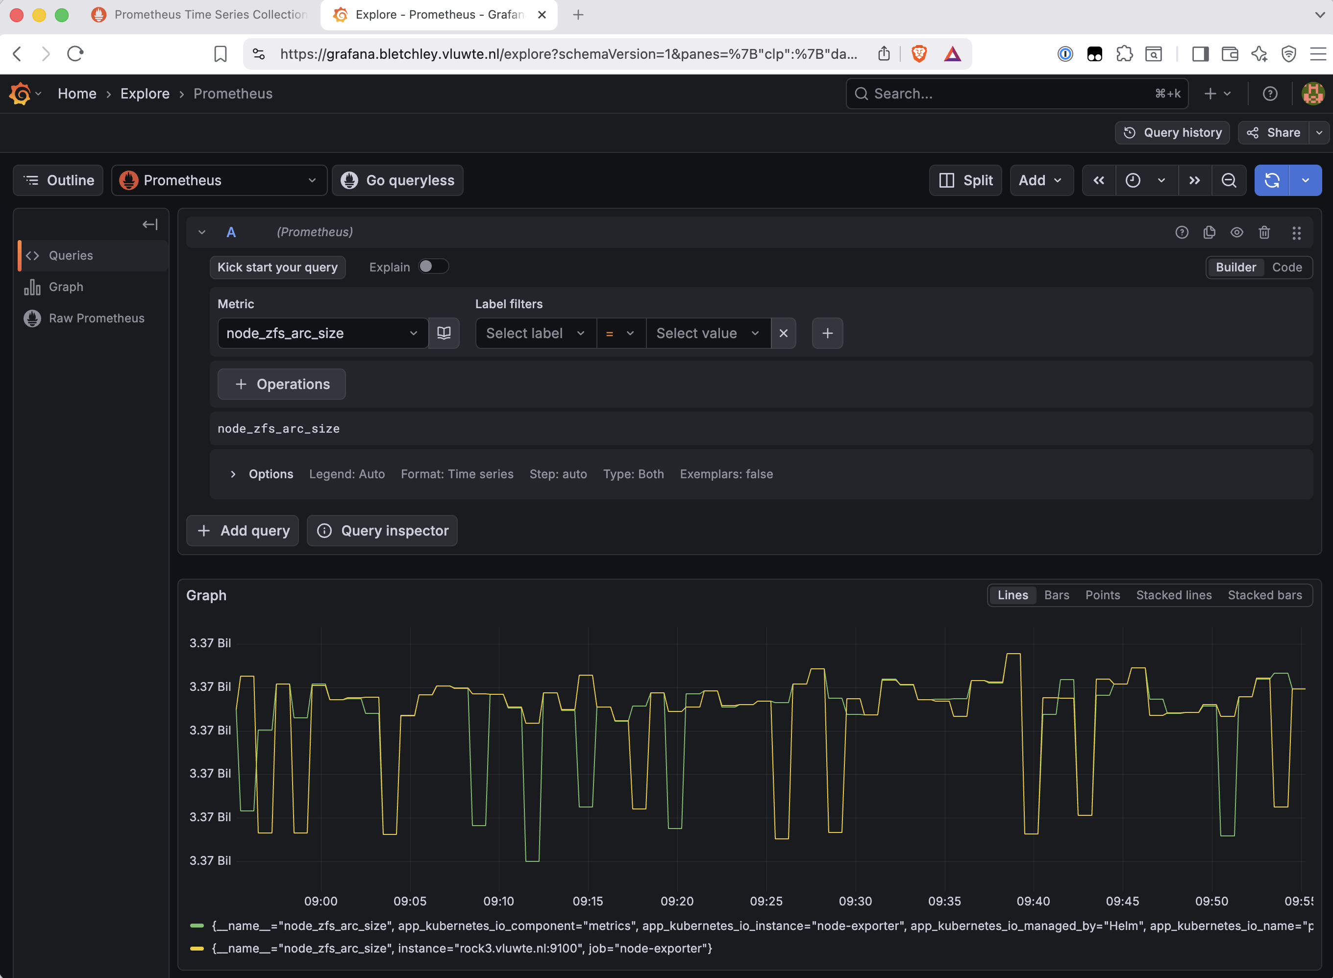The width and height of the screenshot is (1333, 978).
Task: Open the Share options dropdown arrow
Action: pyautogui.click(x=1319, y=133)
